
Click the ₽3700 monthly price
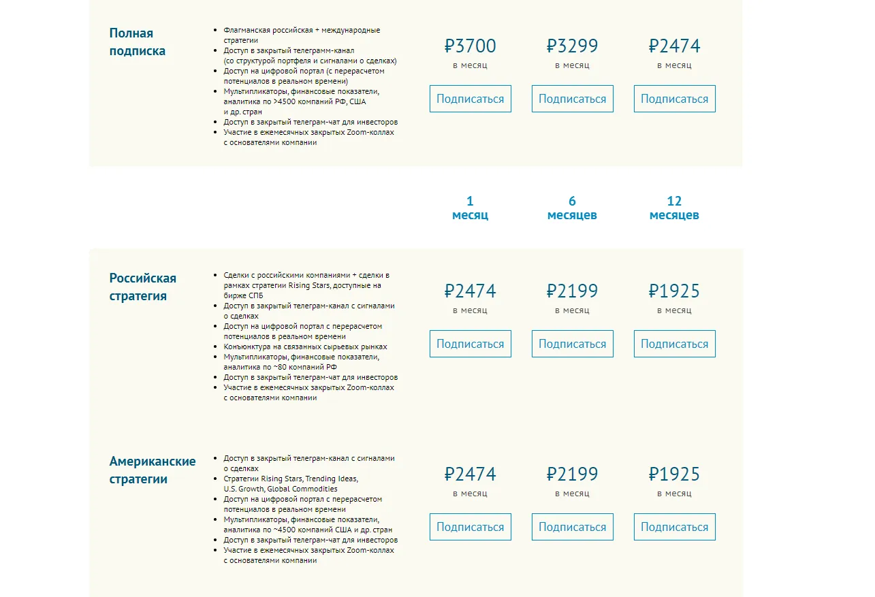[470, 46]
